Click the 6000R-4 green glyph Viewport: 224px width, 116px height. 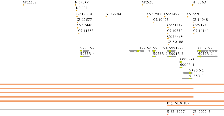(181, 62)
